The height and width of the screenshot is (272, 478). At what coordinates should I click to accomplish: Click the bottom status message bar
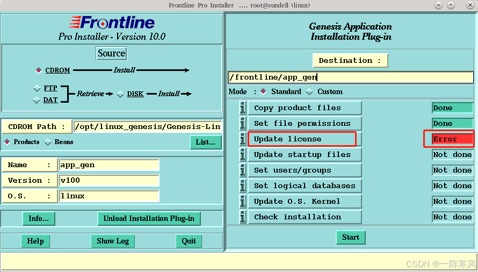[239, 261]
